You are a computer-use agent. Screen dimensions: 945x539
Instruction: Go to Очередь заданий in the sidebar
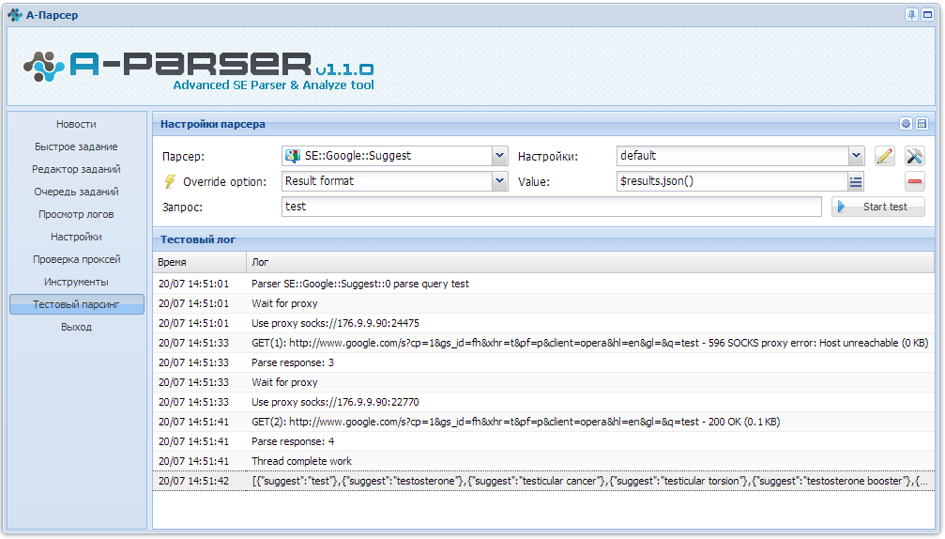(x=77, y=192)
